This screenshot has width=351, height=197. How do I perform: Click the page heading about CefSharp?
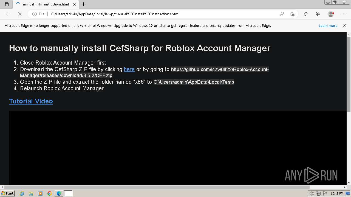tap(140, 48)
